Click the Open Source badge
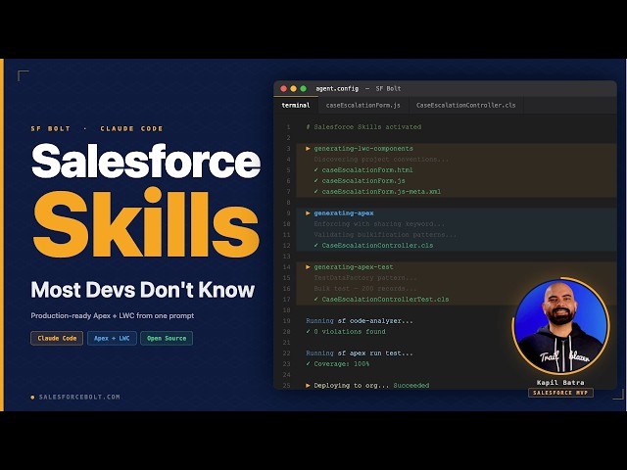The width and height of the screenshot is (627, 470). [x=167, y=338]
